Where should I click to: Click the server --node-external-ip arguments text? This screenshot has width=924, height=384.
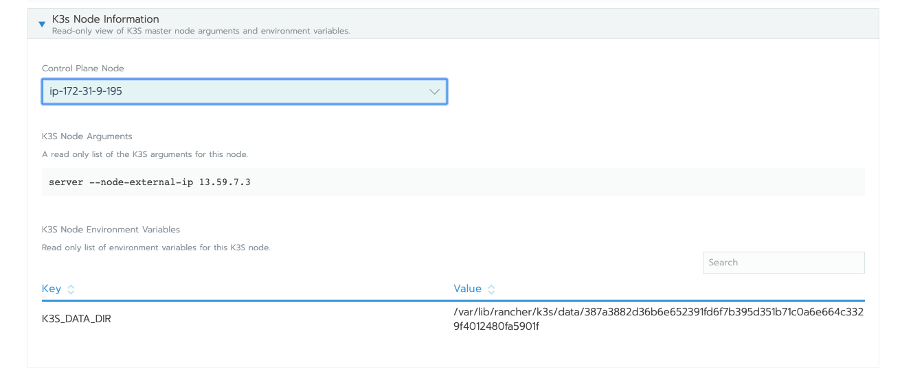pos(149,182)
